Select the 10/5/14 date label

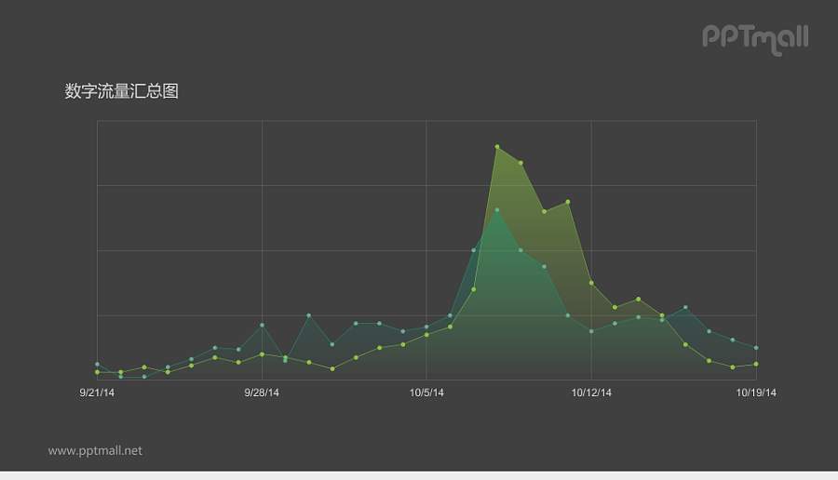[x=426, y=393]
